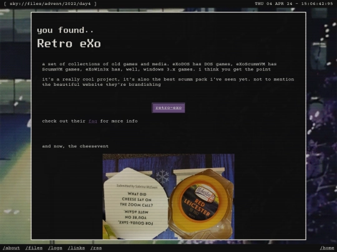Click the date and time display
337x252 pixels.
(x=294, y=4)
